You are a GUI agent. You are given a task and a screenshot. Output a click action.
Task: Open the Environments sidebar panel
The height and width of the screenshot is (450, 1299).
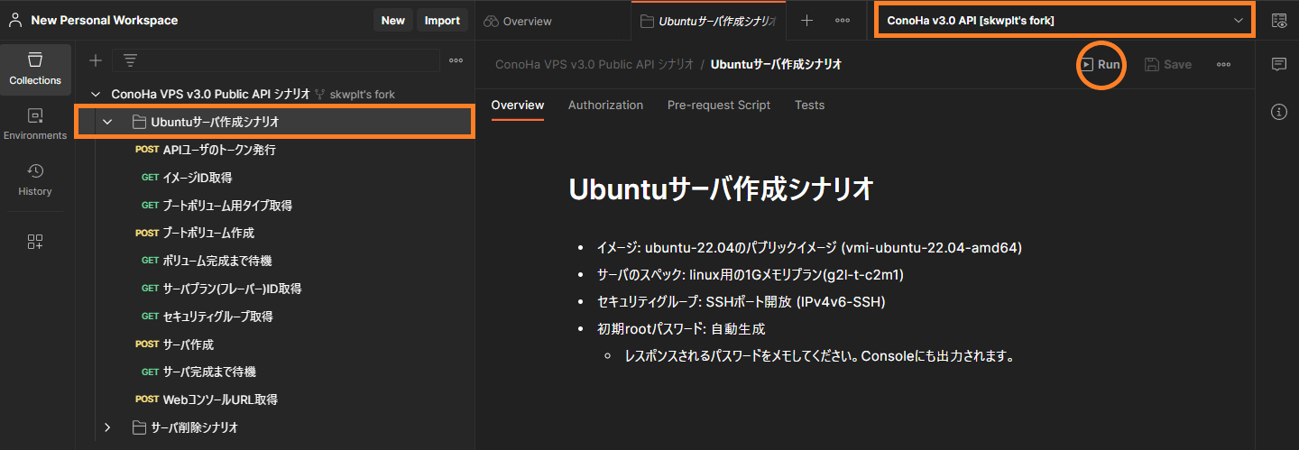[x=35, y=124]
